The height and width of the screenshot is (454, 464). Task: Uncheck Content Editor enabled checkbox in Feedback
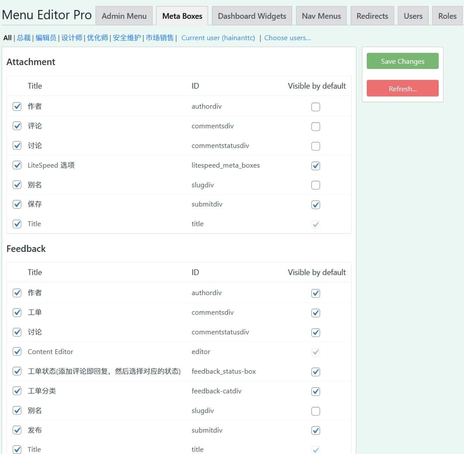click(17, 351)
